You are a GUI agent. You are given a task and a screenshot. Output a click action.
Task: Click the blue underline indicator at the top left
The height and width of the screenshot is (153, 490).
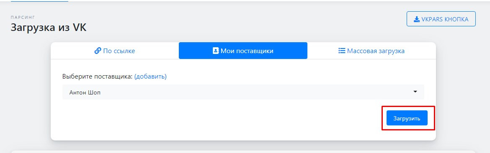[x=39, y=1]
